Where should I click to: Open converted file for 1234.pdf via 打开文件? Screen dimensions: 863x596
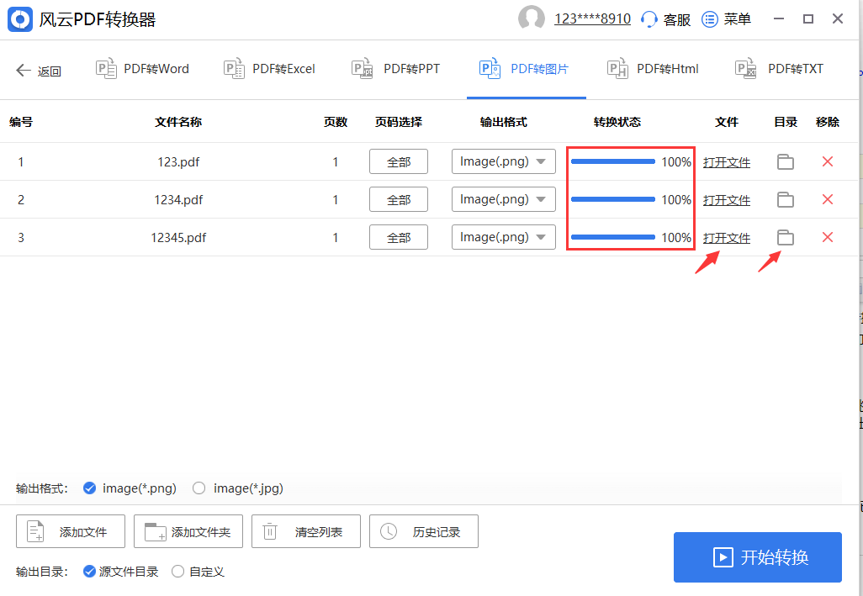pos(727,200)
